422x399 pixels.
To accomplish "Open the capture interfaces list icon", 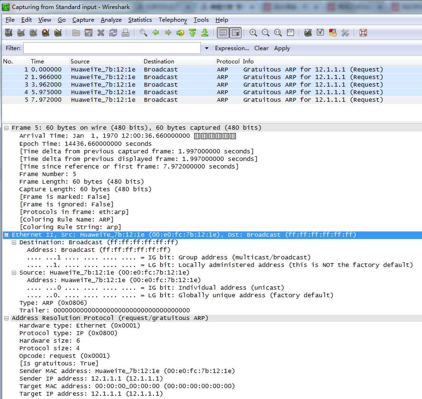I will click(9, 33).
